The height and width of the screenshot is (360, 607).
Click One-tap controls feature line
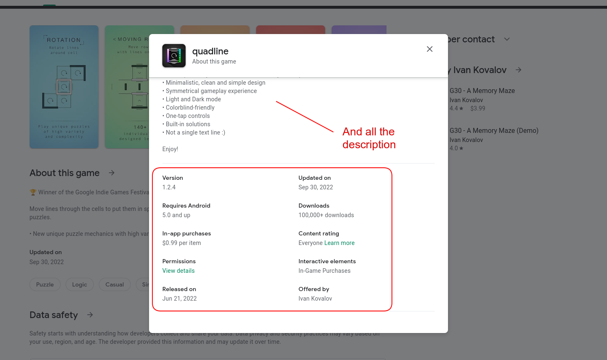pos(186,116)
